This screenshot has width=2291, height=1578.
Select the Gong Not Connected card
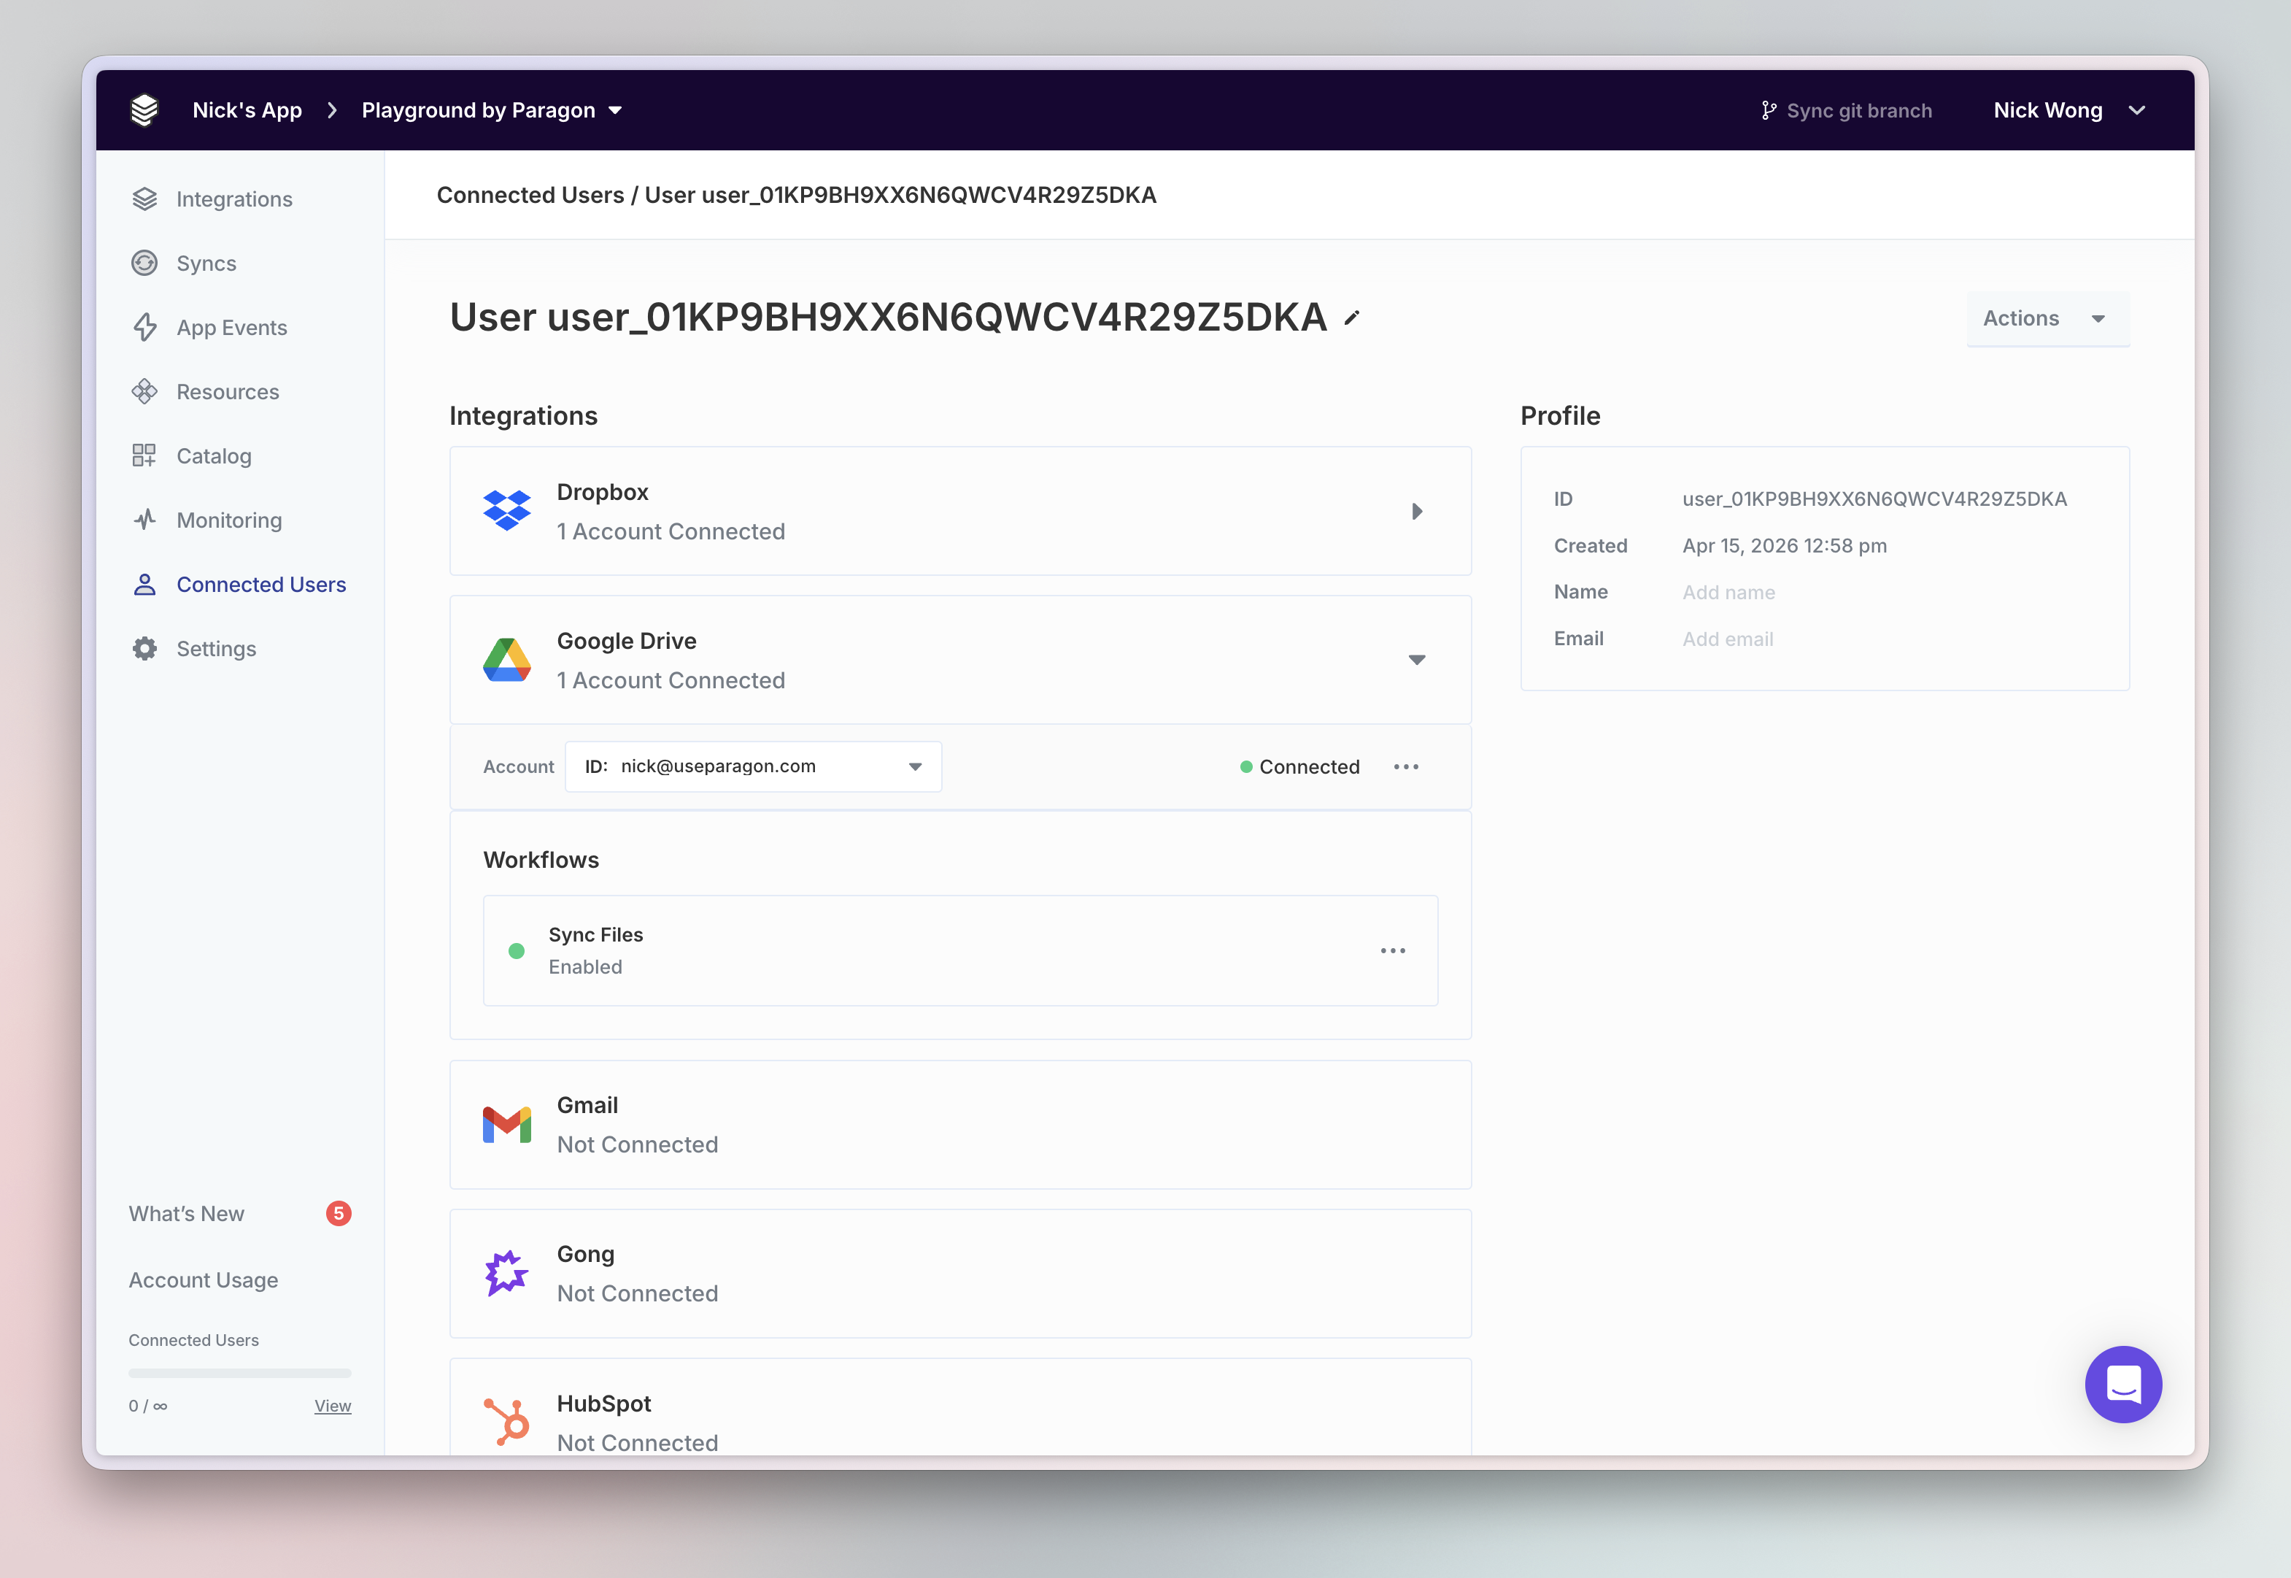(959, 1274)
